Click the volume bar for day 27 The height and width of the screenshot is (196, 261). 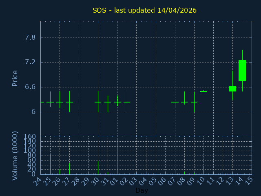click(x=69, y=169)
